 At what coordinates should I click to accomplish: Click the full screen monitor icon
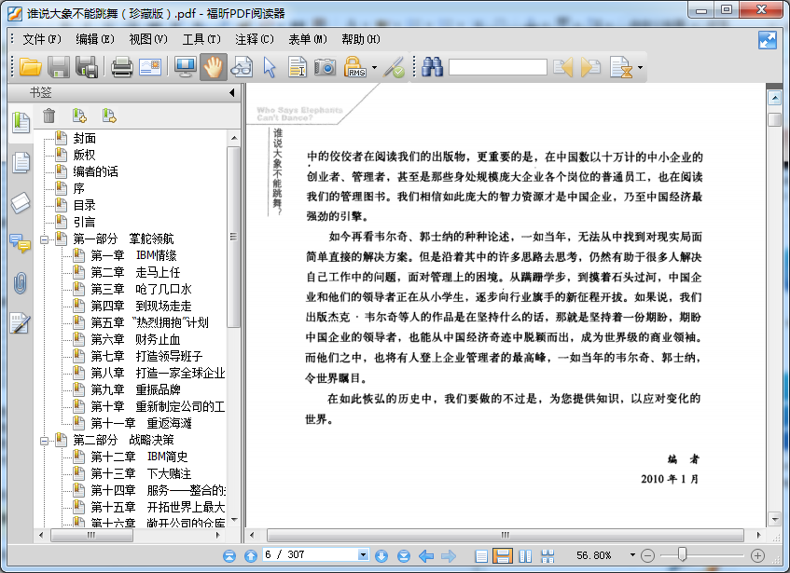coord(185,67)
